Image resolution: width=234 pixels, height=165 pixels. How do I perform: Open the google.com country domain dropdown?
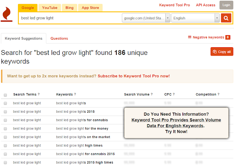(x=146, y=18)
